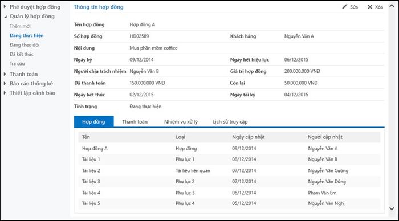
Task: Click the Tài liệu 2 table row
Action: coord(229,171)
